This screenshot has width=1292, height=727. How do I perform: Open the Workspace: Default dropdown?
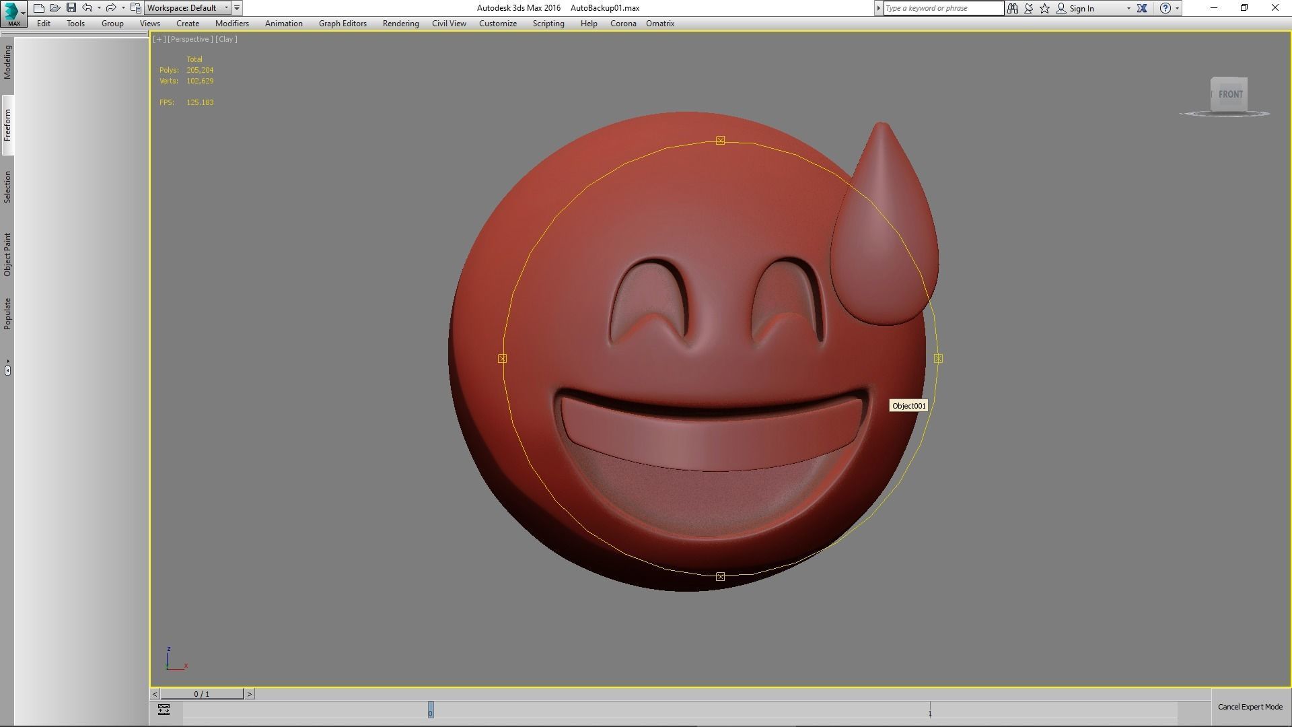(x=188, y=8)
